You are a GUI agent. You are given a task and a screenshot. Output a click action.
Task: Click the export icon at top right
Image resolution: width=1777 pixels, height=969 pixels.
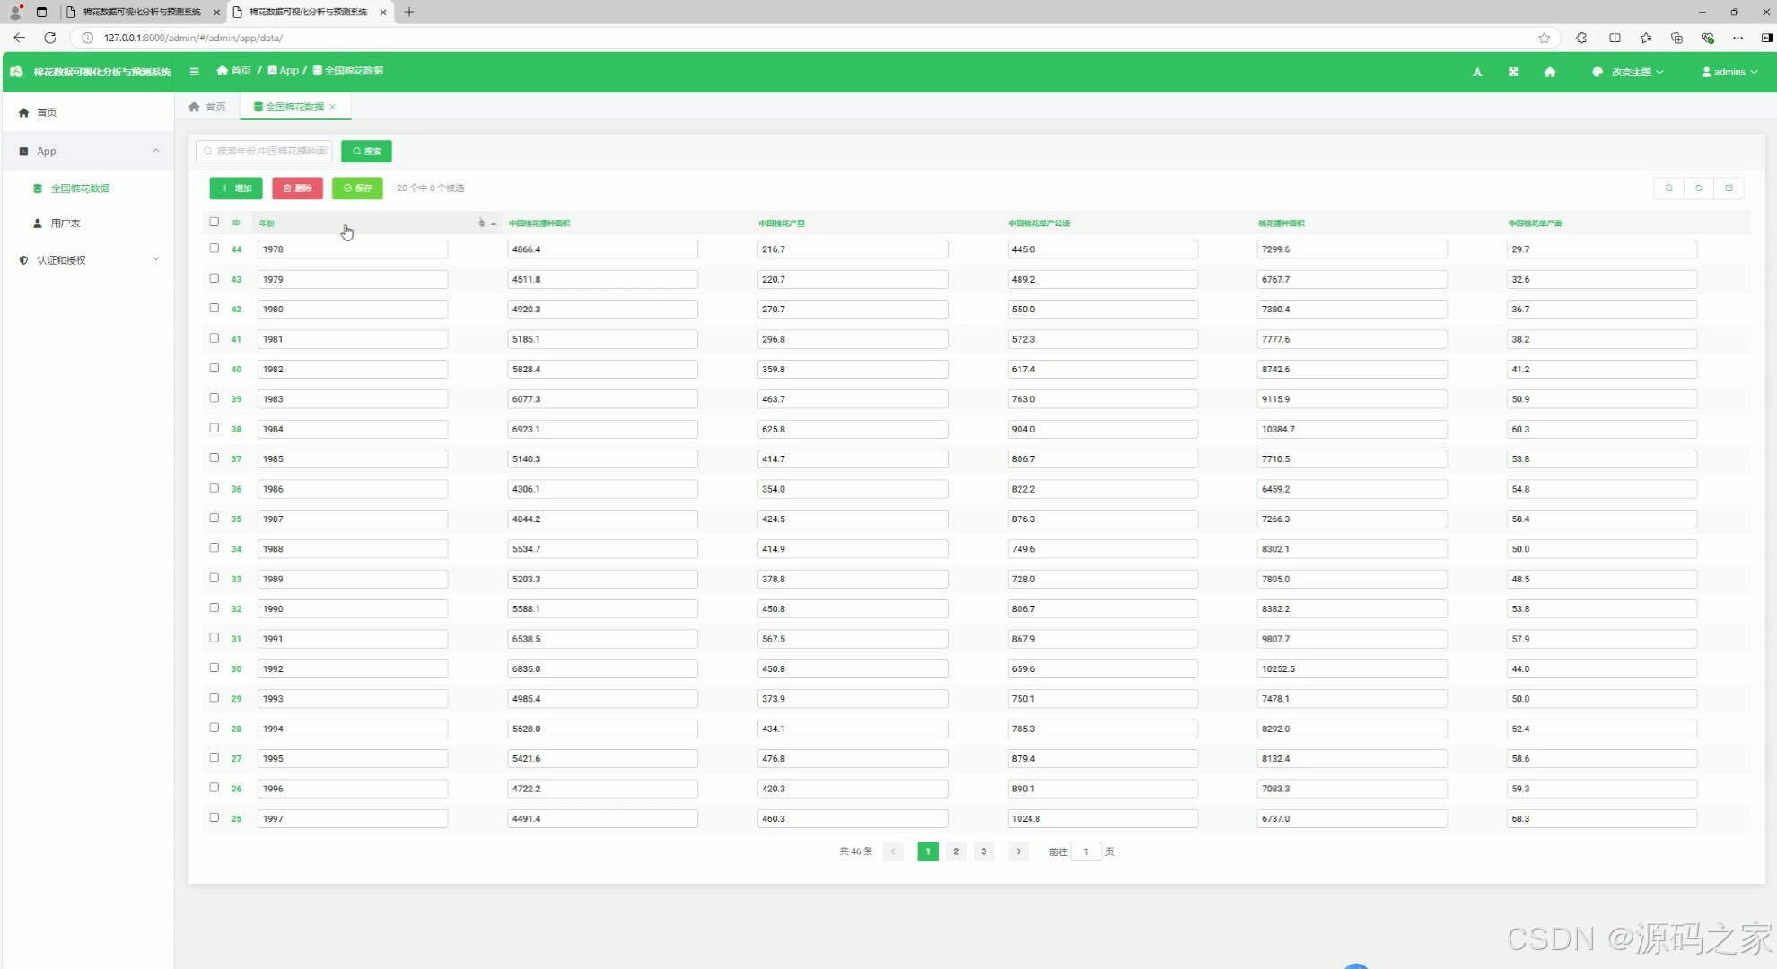1729,188
